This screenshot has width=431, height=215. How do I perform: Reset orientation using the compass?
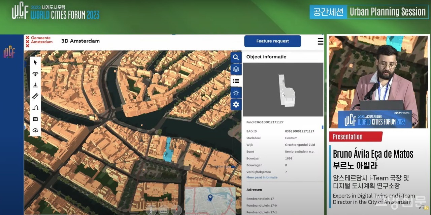tap(176, 210)
